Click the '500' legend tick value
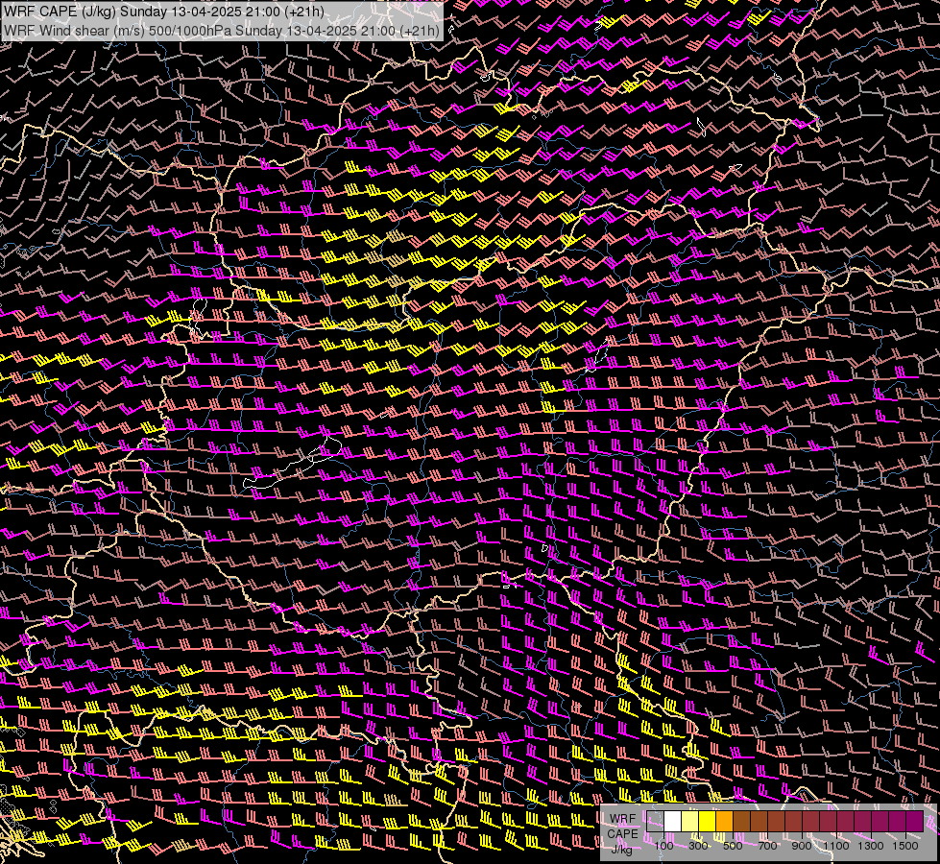 click(x=733, y=846)
